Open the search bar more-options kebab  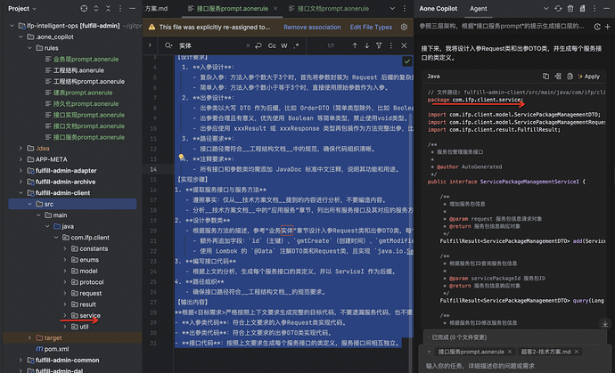pos(390,45)
